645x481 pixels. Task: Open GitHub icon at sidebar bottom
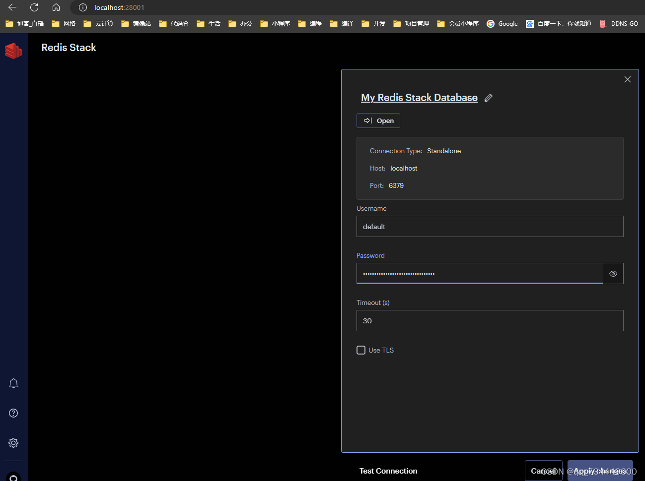[x=13, y=477]
